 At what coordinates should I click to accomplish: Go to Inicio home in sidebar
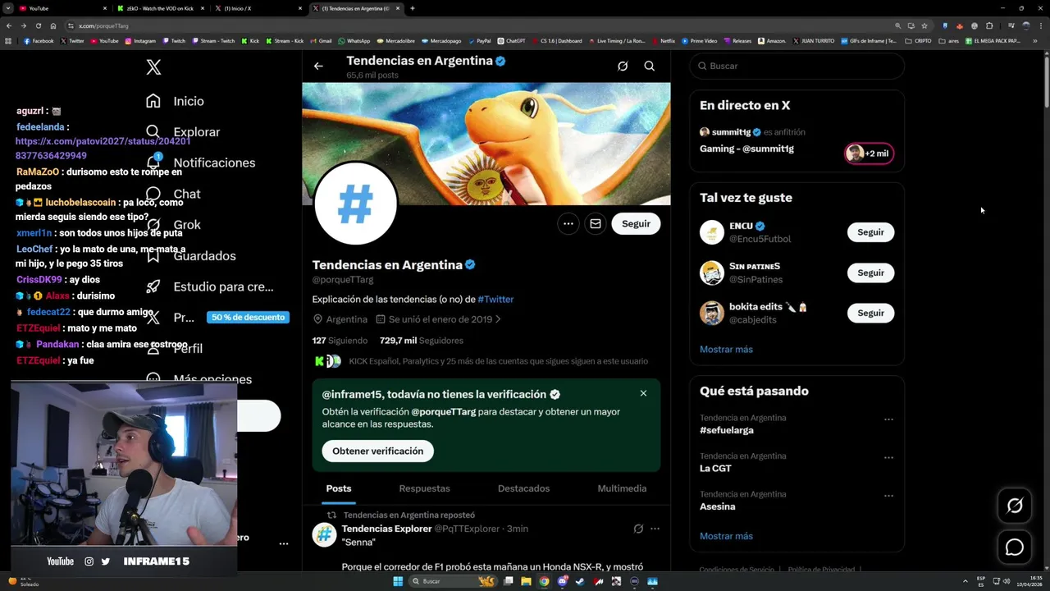pyautogui.click(x=174, y=101)
